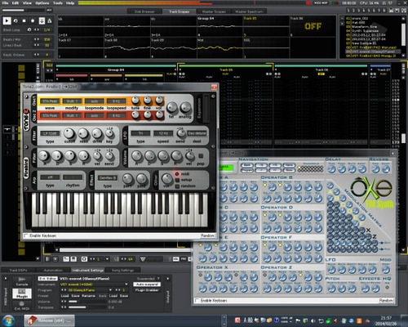Toggle the Block Loop icon
The width and height of the screenshot is (408, 327).
click(x=29, y=29)
